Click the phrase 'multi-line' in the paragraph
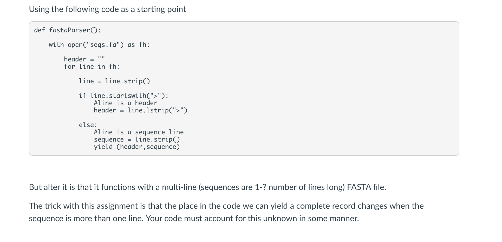This screenshot has width=502, height=242. 179,187
